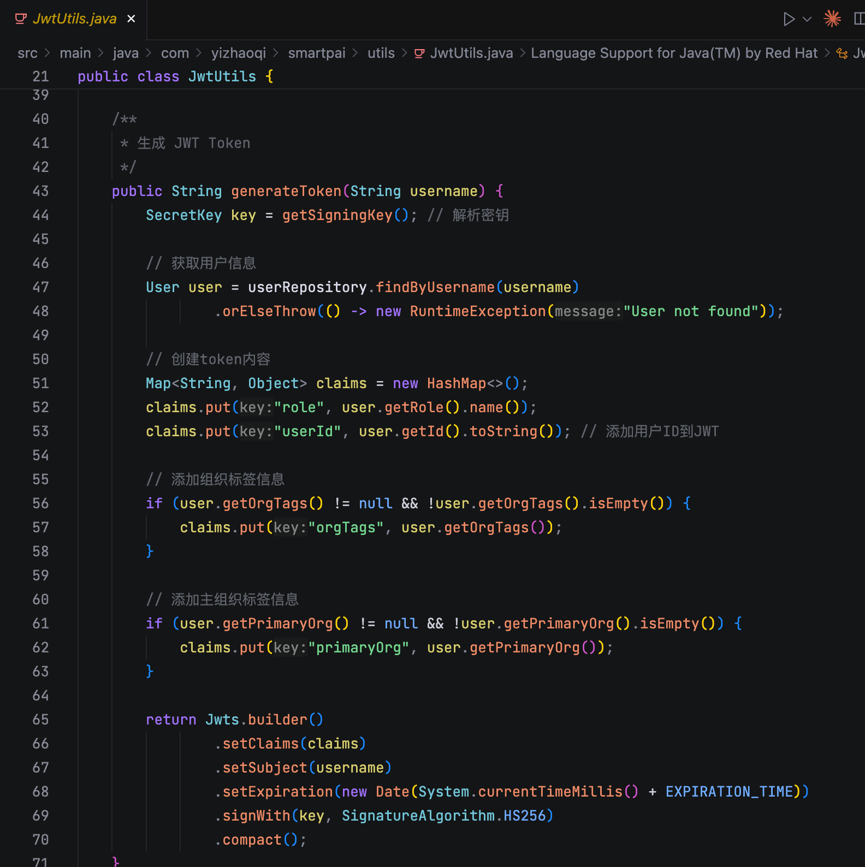Click signWith on line 69
Screen dimensions: 865x867
tap(257, 816)
